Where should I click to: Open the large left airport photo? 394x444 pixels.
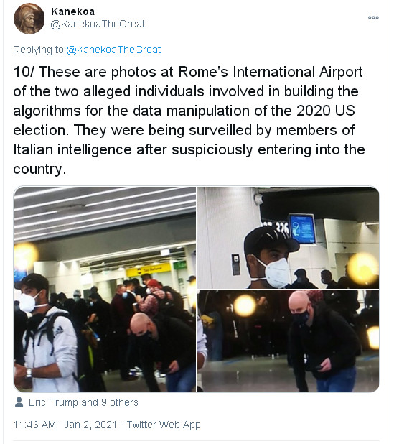point(105,290)
